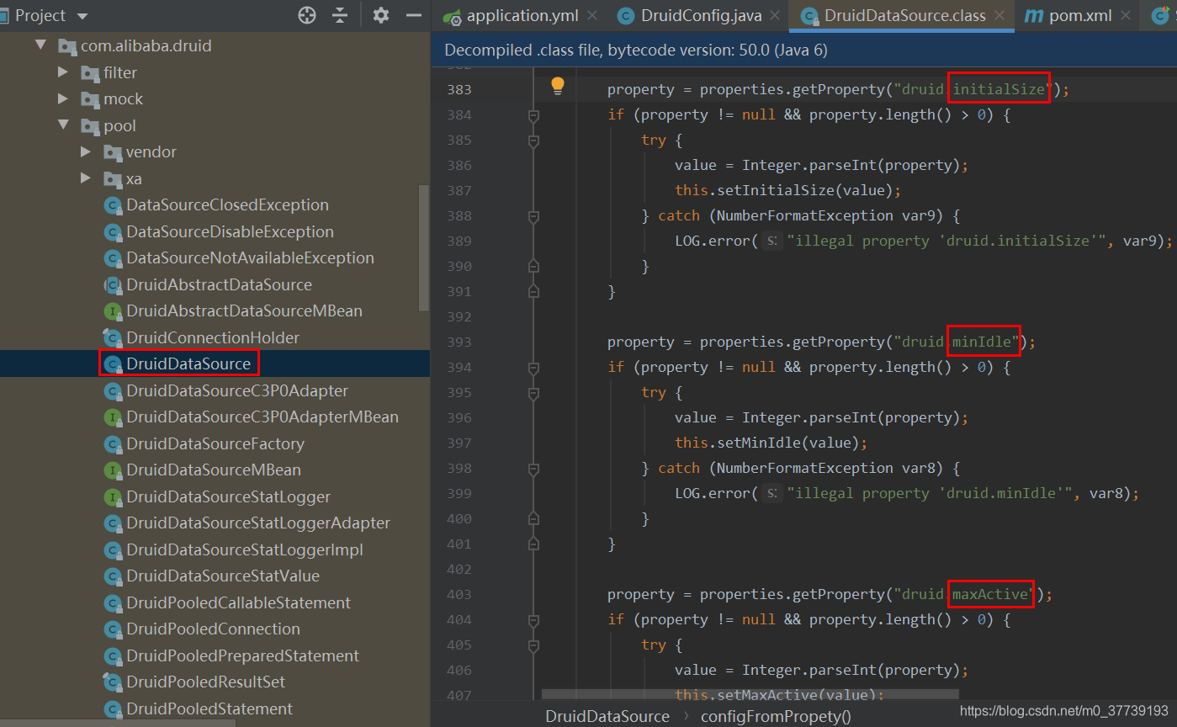Expand the filter package
The width and height of the screenshot is (1177, 727).
[x=63, y=72]
